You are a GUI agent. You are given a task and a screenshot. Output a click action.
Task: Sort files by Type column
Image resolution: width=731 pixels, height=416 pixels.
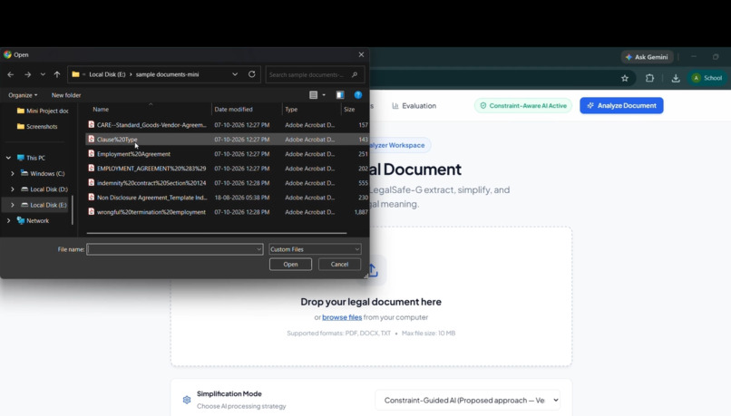[291, 110]
